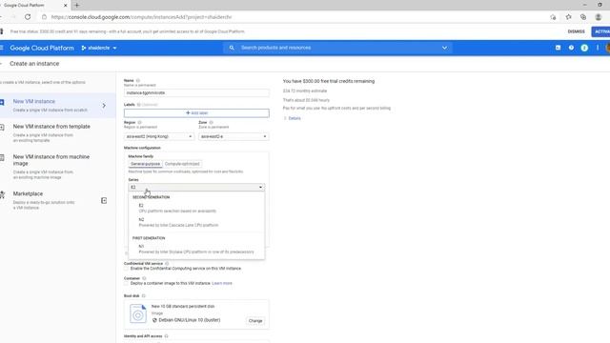Select the General-purpose machine family tab
This screenshot has width=610, height=343.
(145, 164)
